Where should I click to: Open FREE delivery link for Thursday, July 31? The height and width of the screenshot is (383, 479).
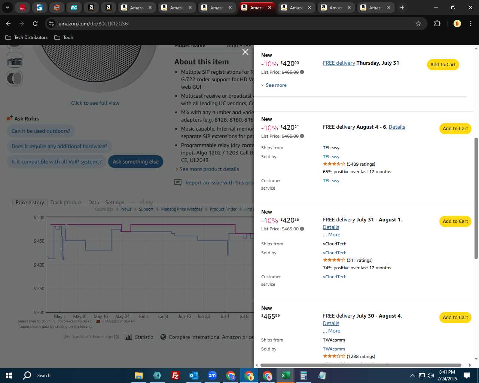coord(339,63)
